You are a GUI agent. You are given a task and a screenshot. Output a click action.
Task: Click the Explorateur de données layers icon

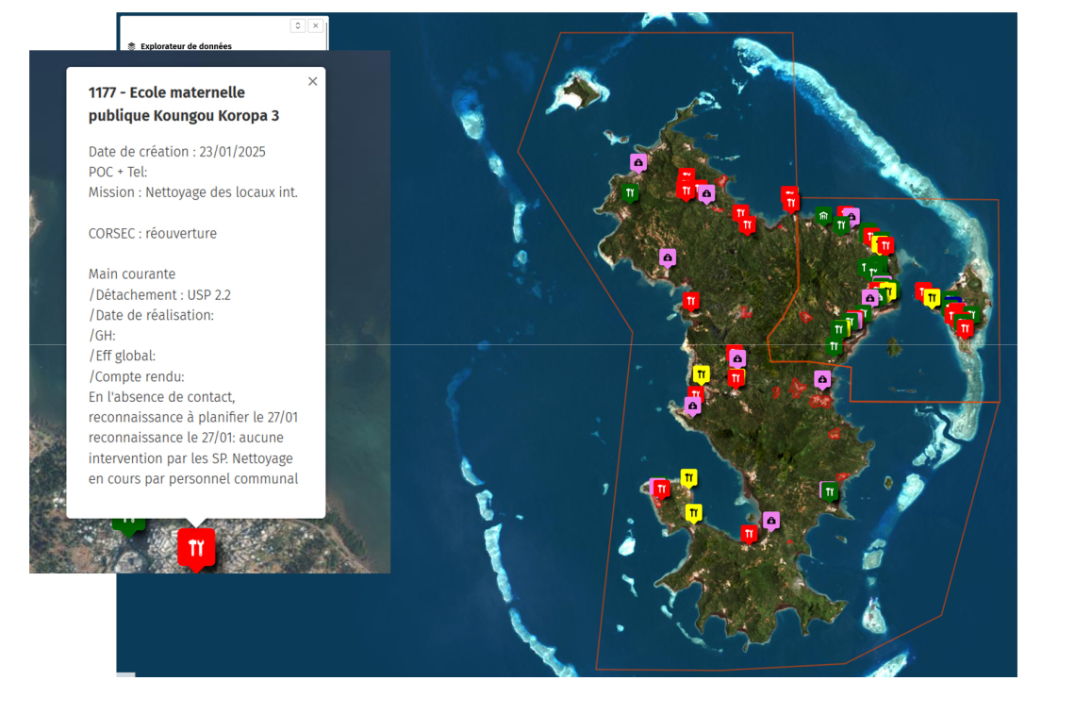[x=132, y=45]
